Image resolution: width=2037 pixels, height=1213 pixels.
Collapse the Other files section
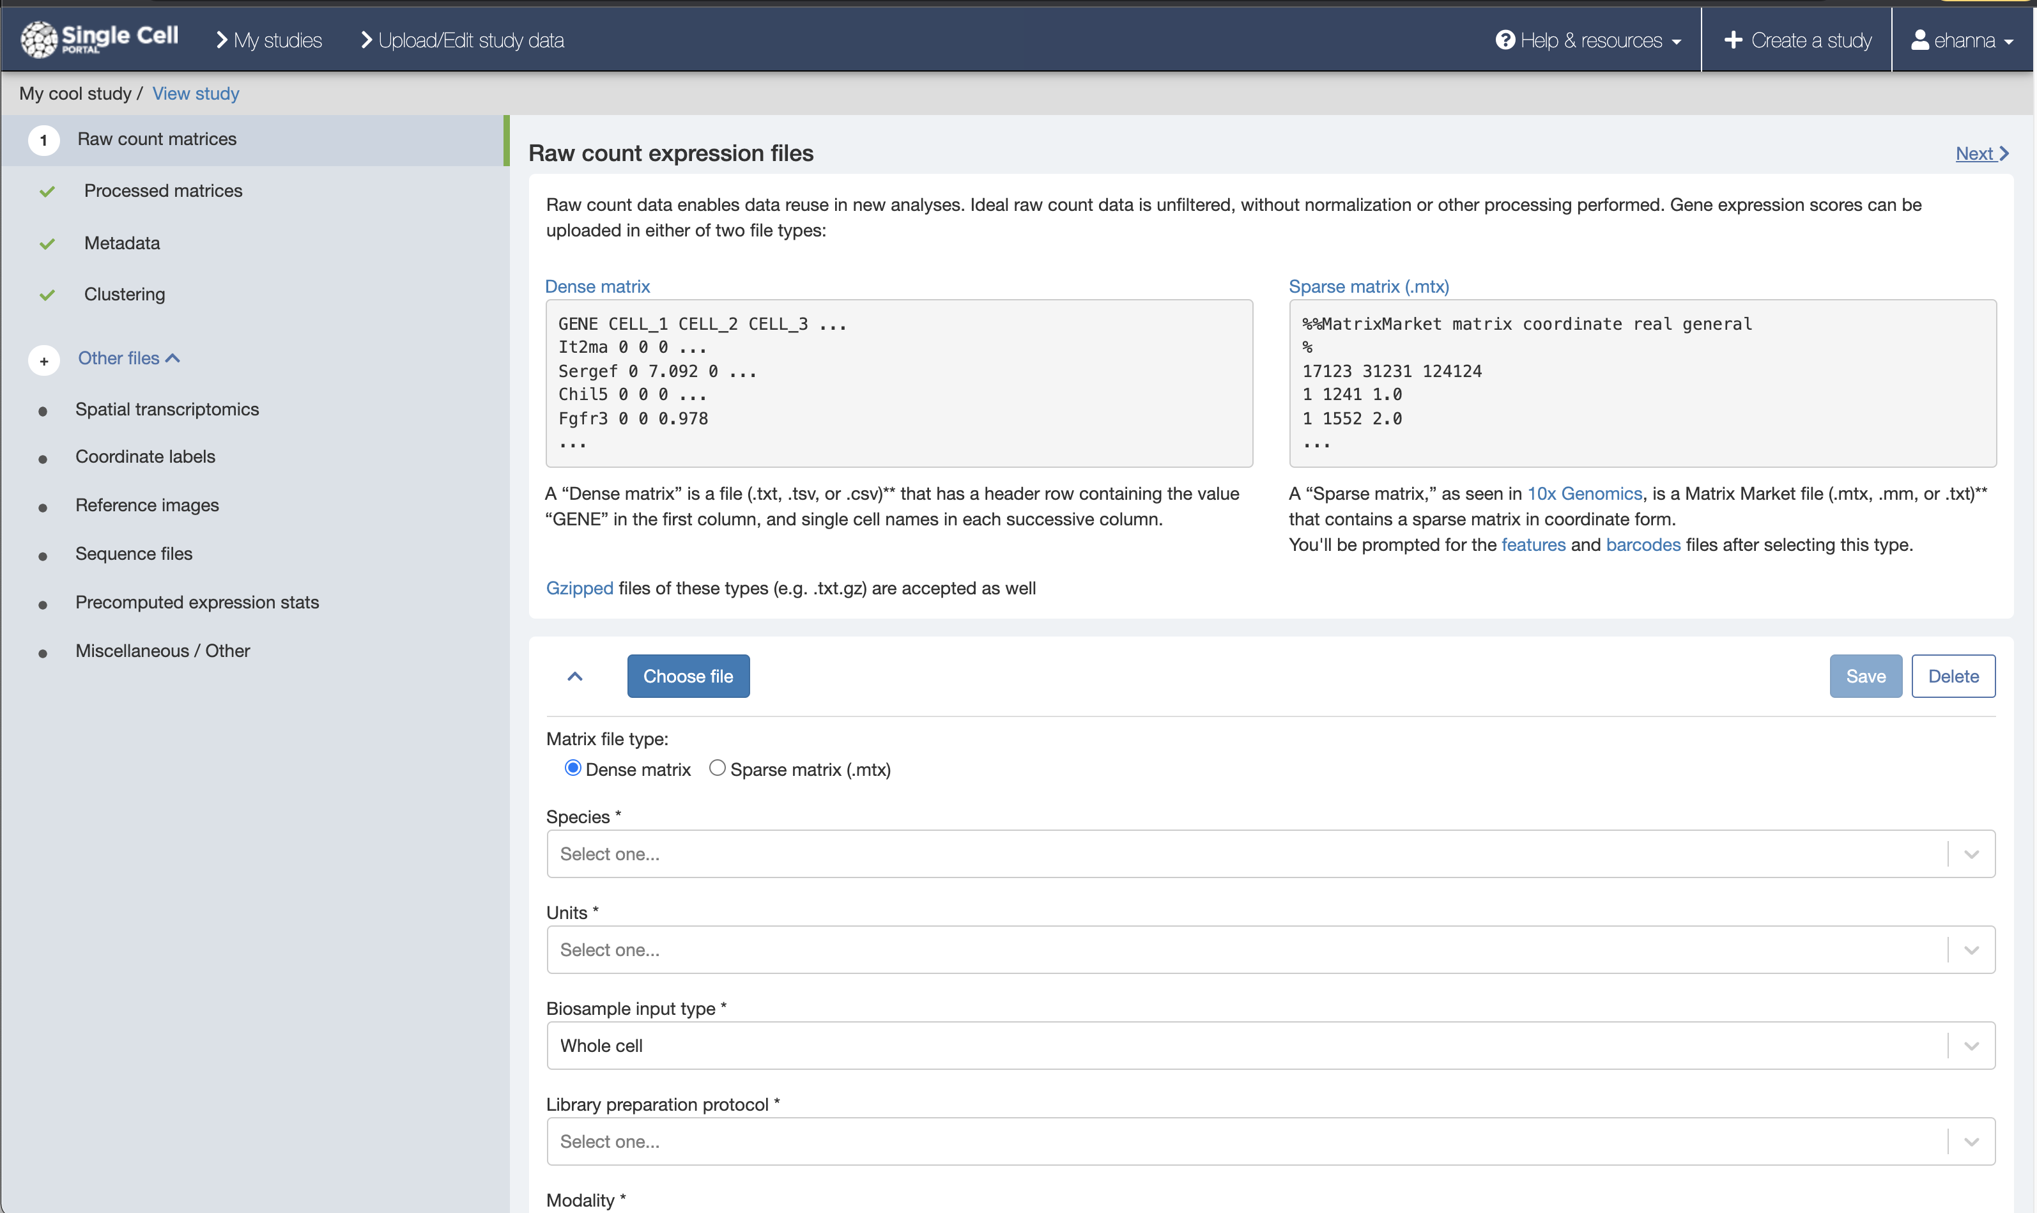128,358
